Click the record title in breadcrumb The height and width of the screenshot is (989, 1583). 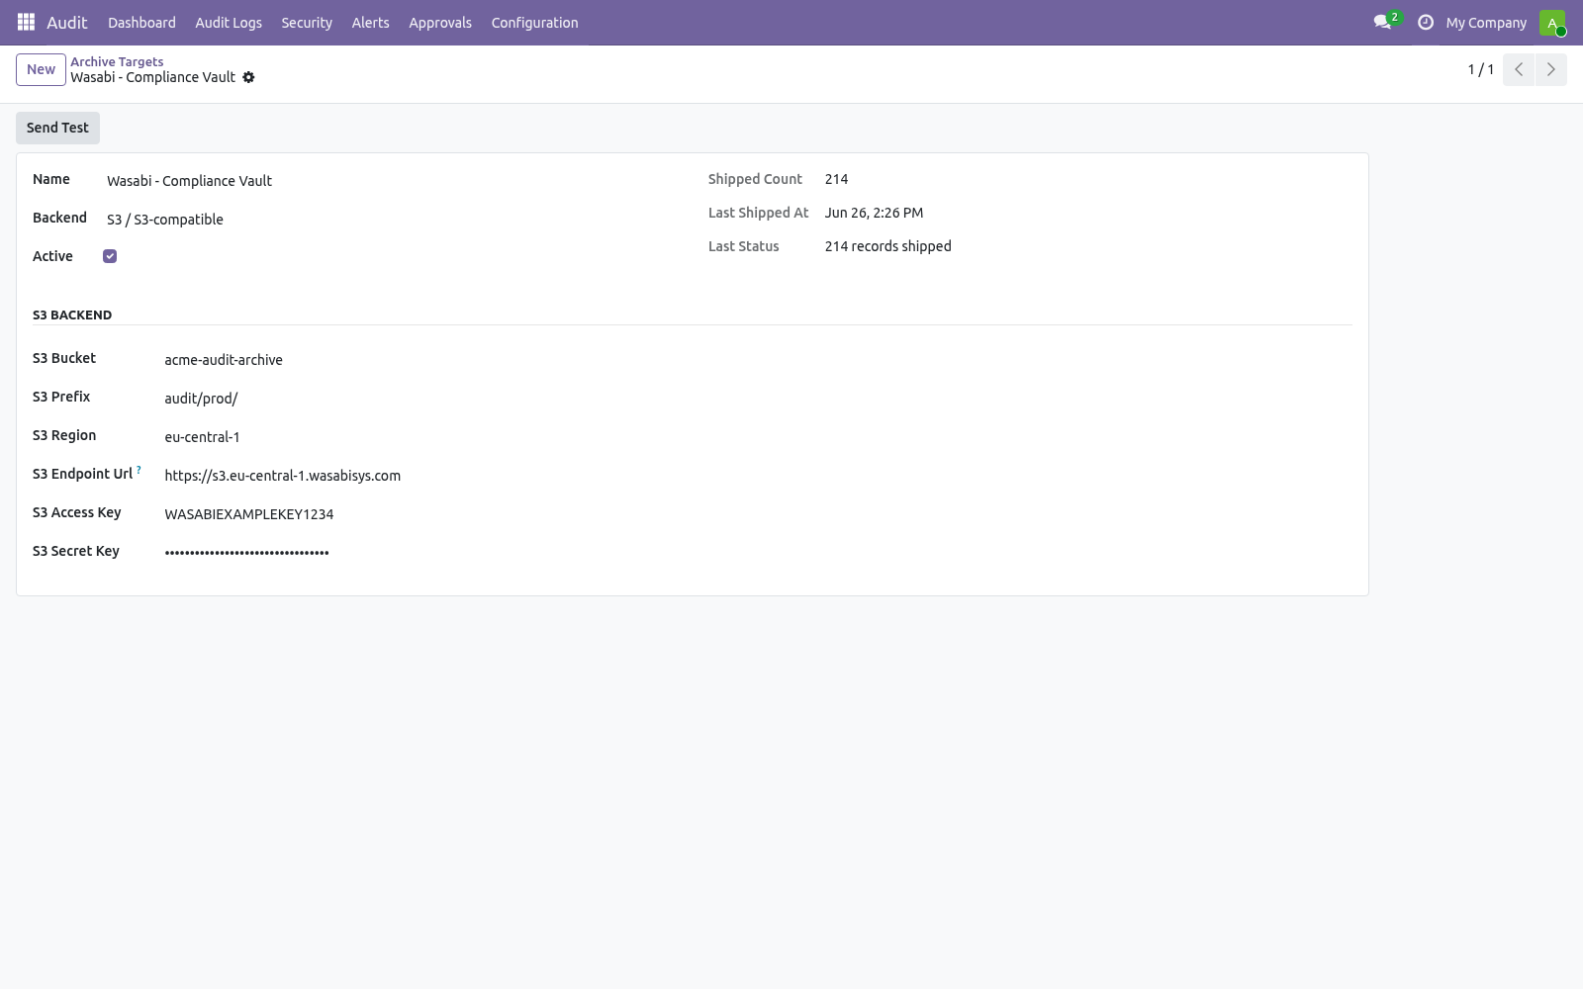coord(152,77)
